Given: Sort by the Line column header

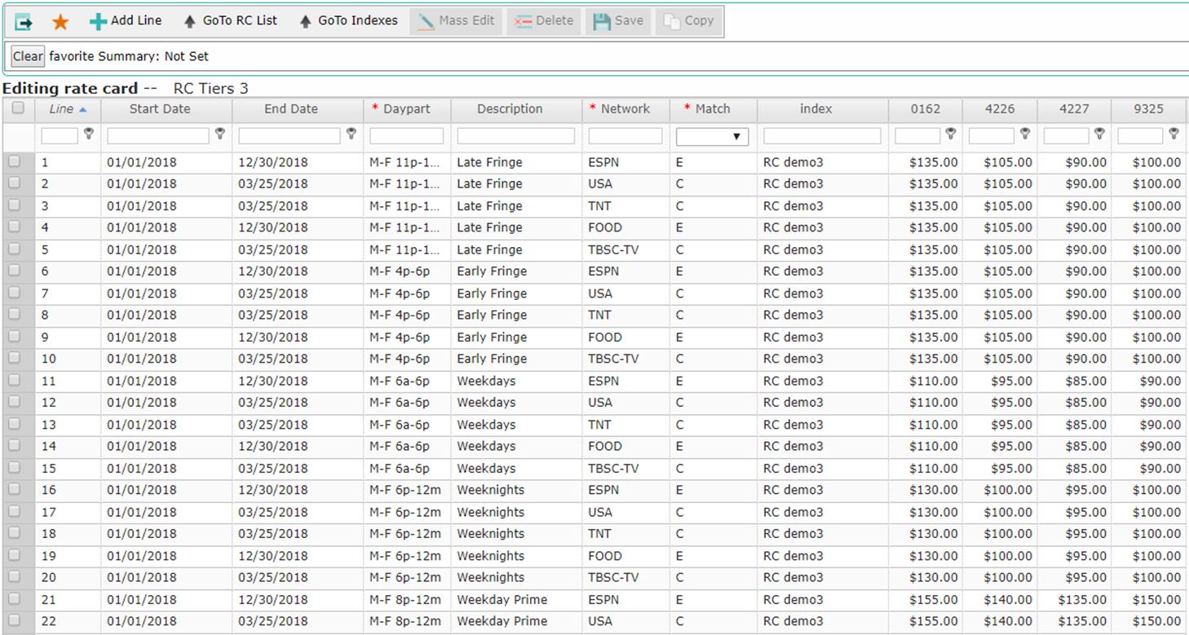Looking at the screenshot, I should click(x=69, y=109).
